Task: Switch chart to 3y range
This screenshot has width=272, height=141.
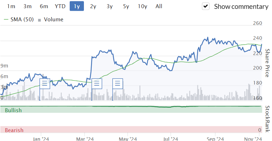Action: (x=110, y=6)
